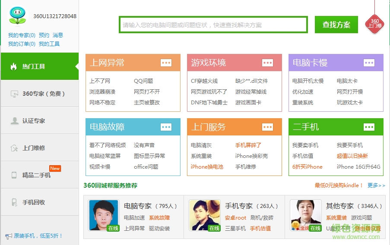The height and width of the screenshot is (245, 390).
Task: Select 浏览器崩溃 item
Action: (102, 92)
